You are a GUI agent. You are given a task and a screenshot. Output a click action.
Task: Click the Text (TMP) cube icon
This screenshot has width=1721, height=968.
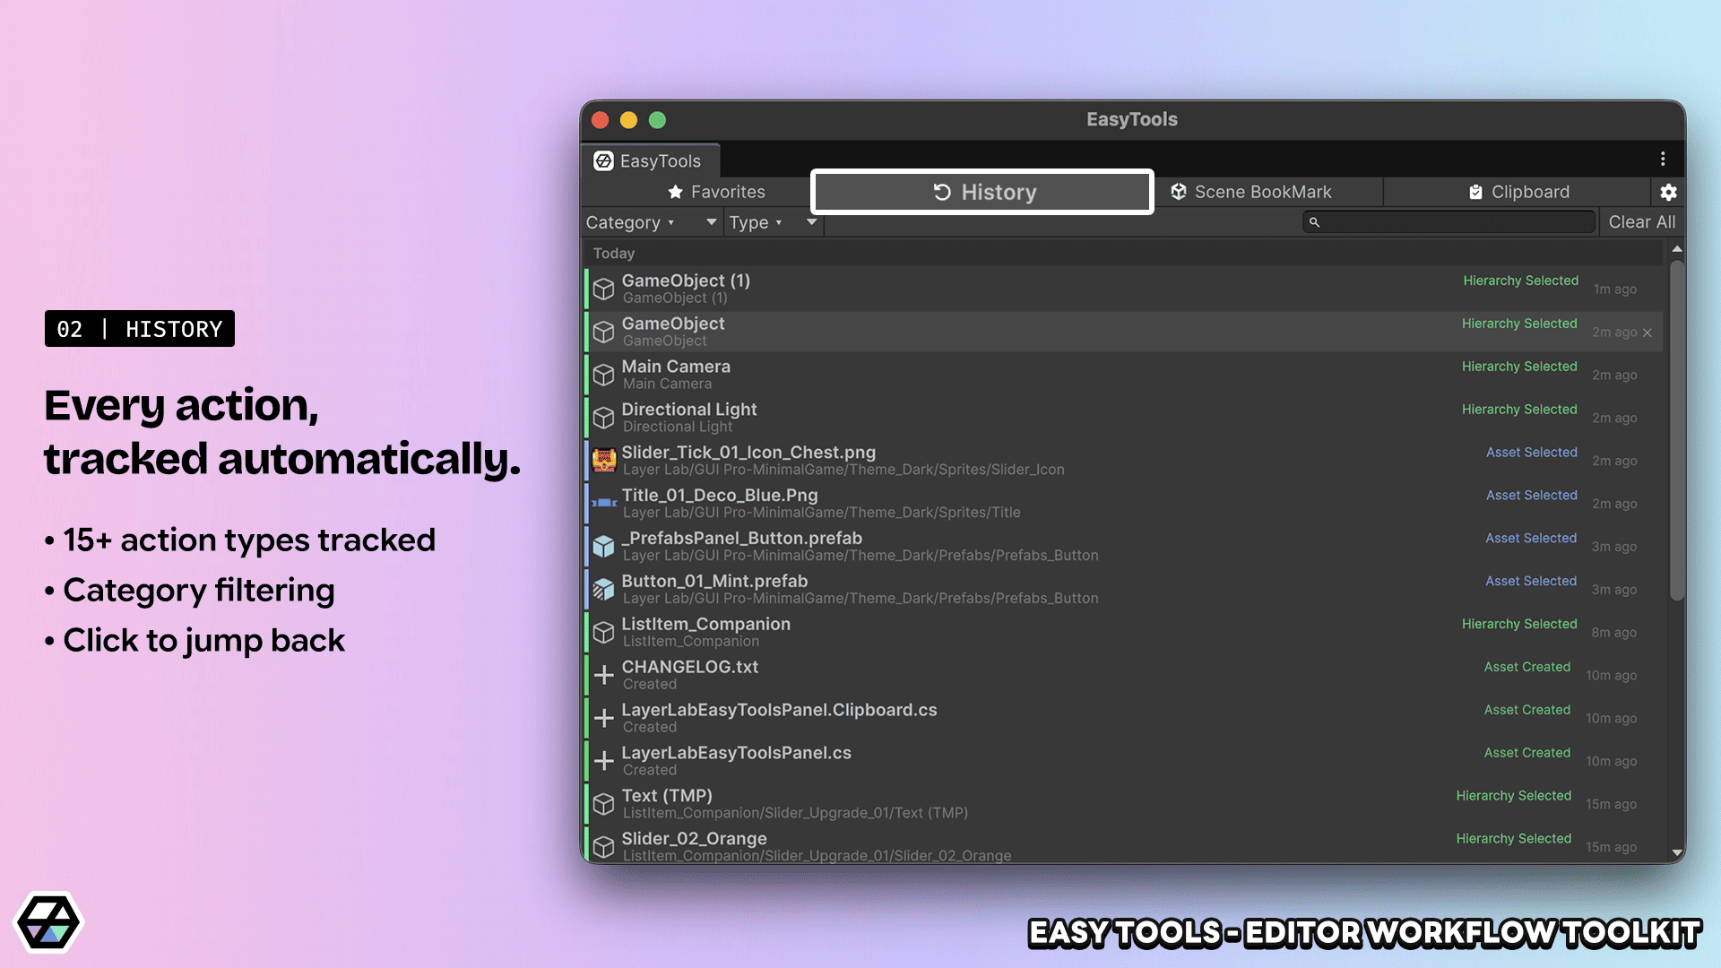coord(604,804)
